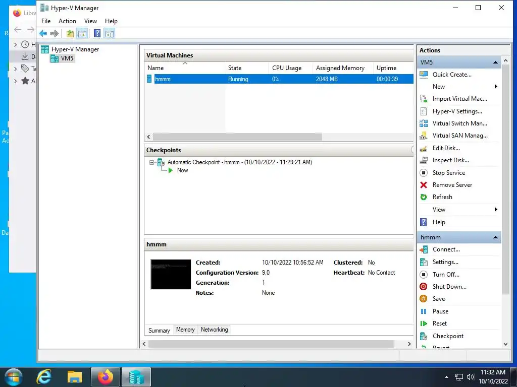The width and height of the screenshot is (517, 387).
Task: Click the Actions pane scroll up arrow
Action: coord(505,61)
